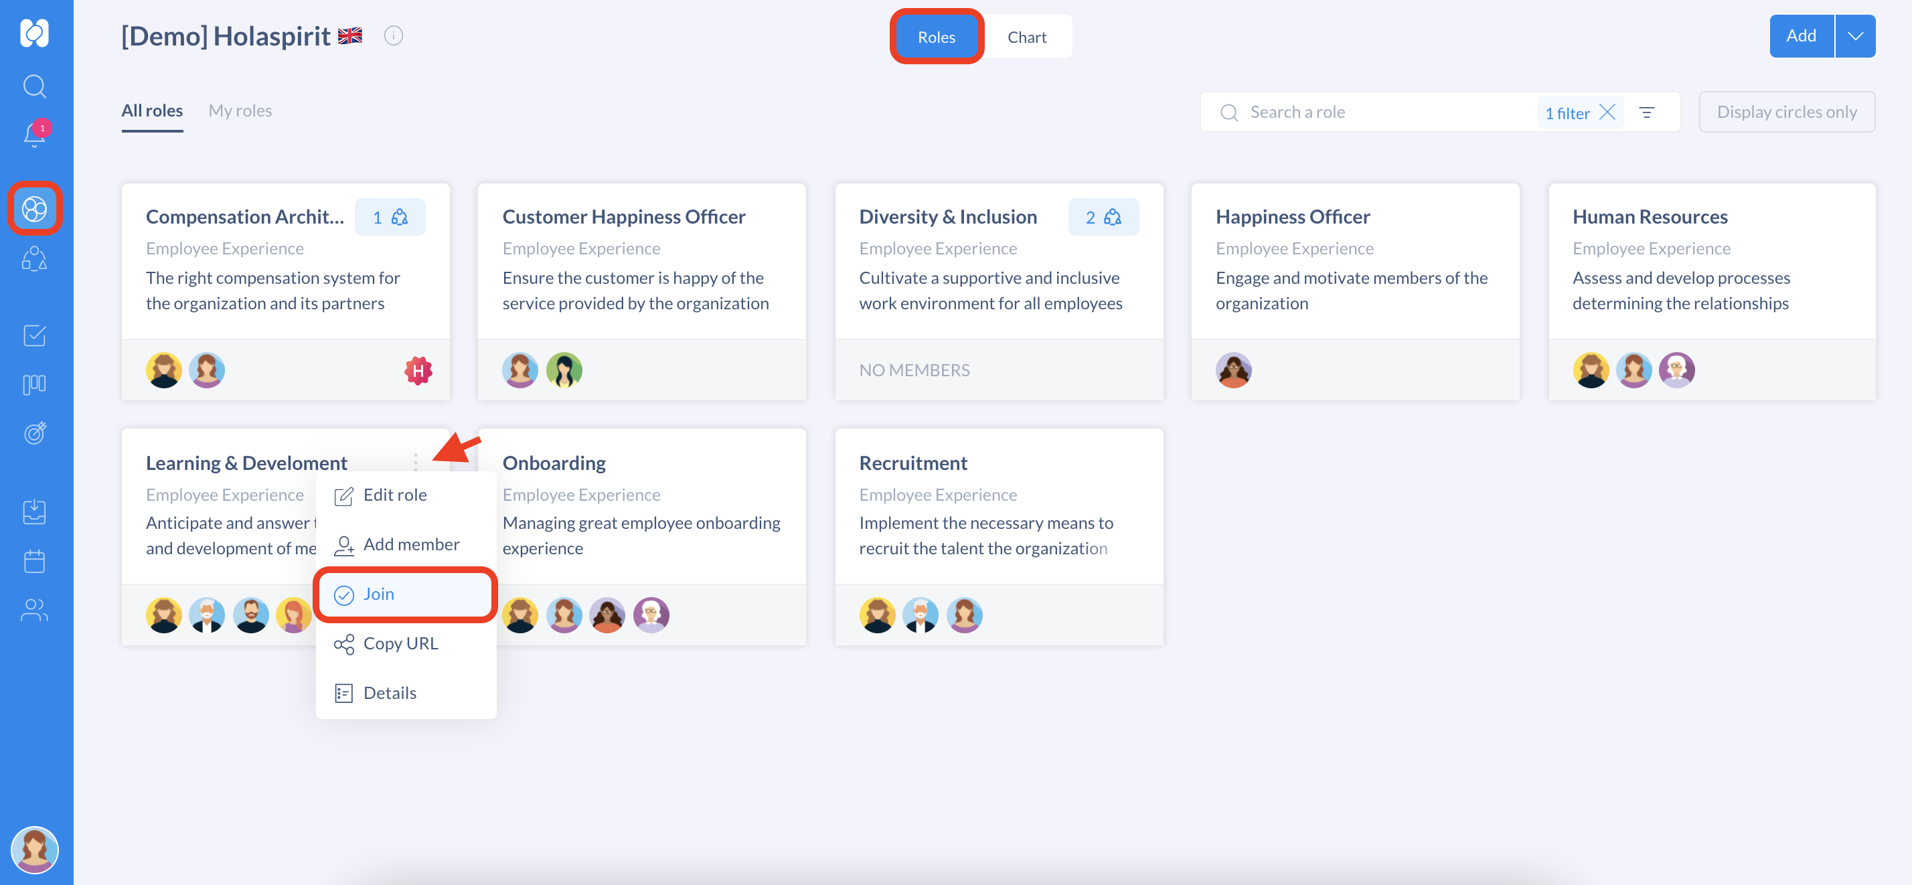Choose Add member from the menu
The height and width of the screenshot is (885, 1912).
406,545
